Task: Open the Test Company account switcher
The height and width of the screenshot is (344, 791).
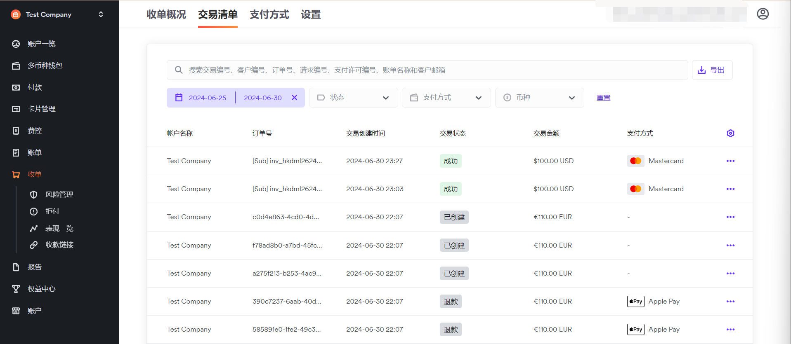Action: click(x=58, y=14)
